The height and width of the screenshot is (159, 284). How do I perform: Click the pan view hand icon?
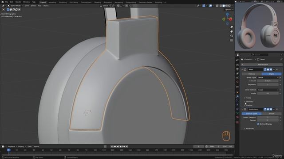point(232,31)
